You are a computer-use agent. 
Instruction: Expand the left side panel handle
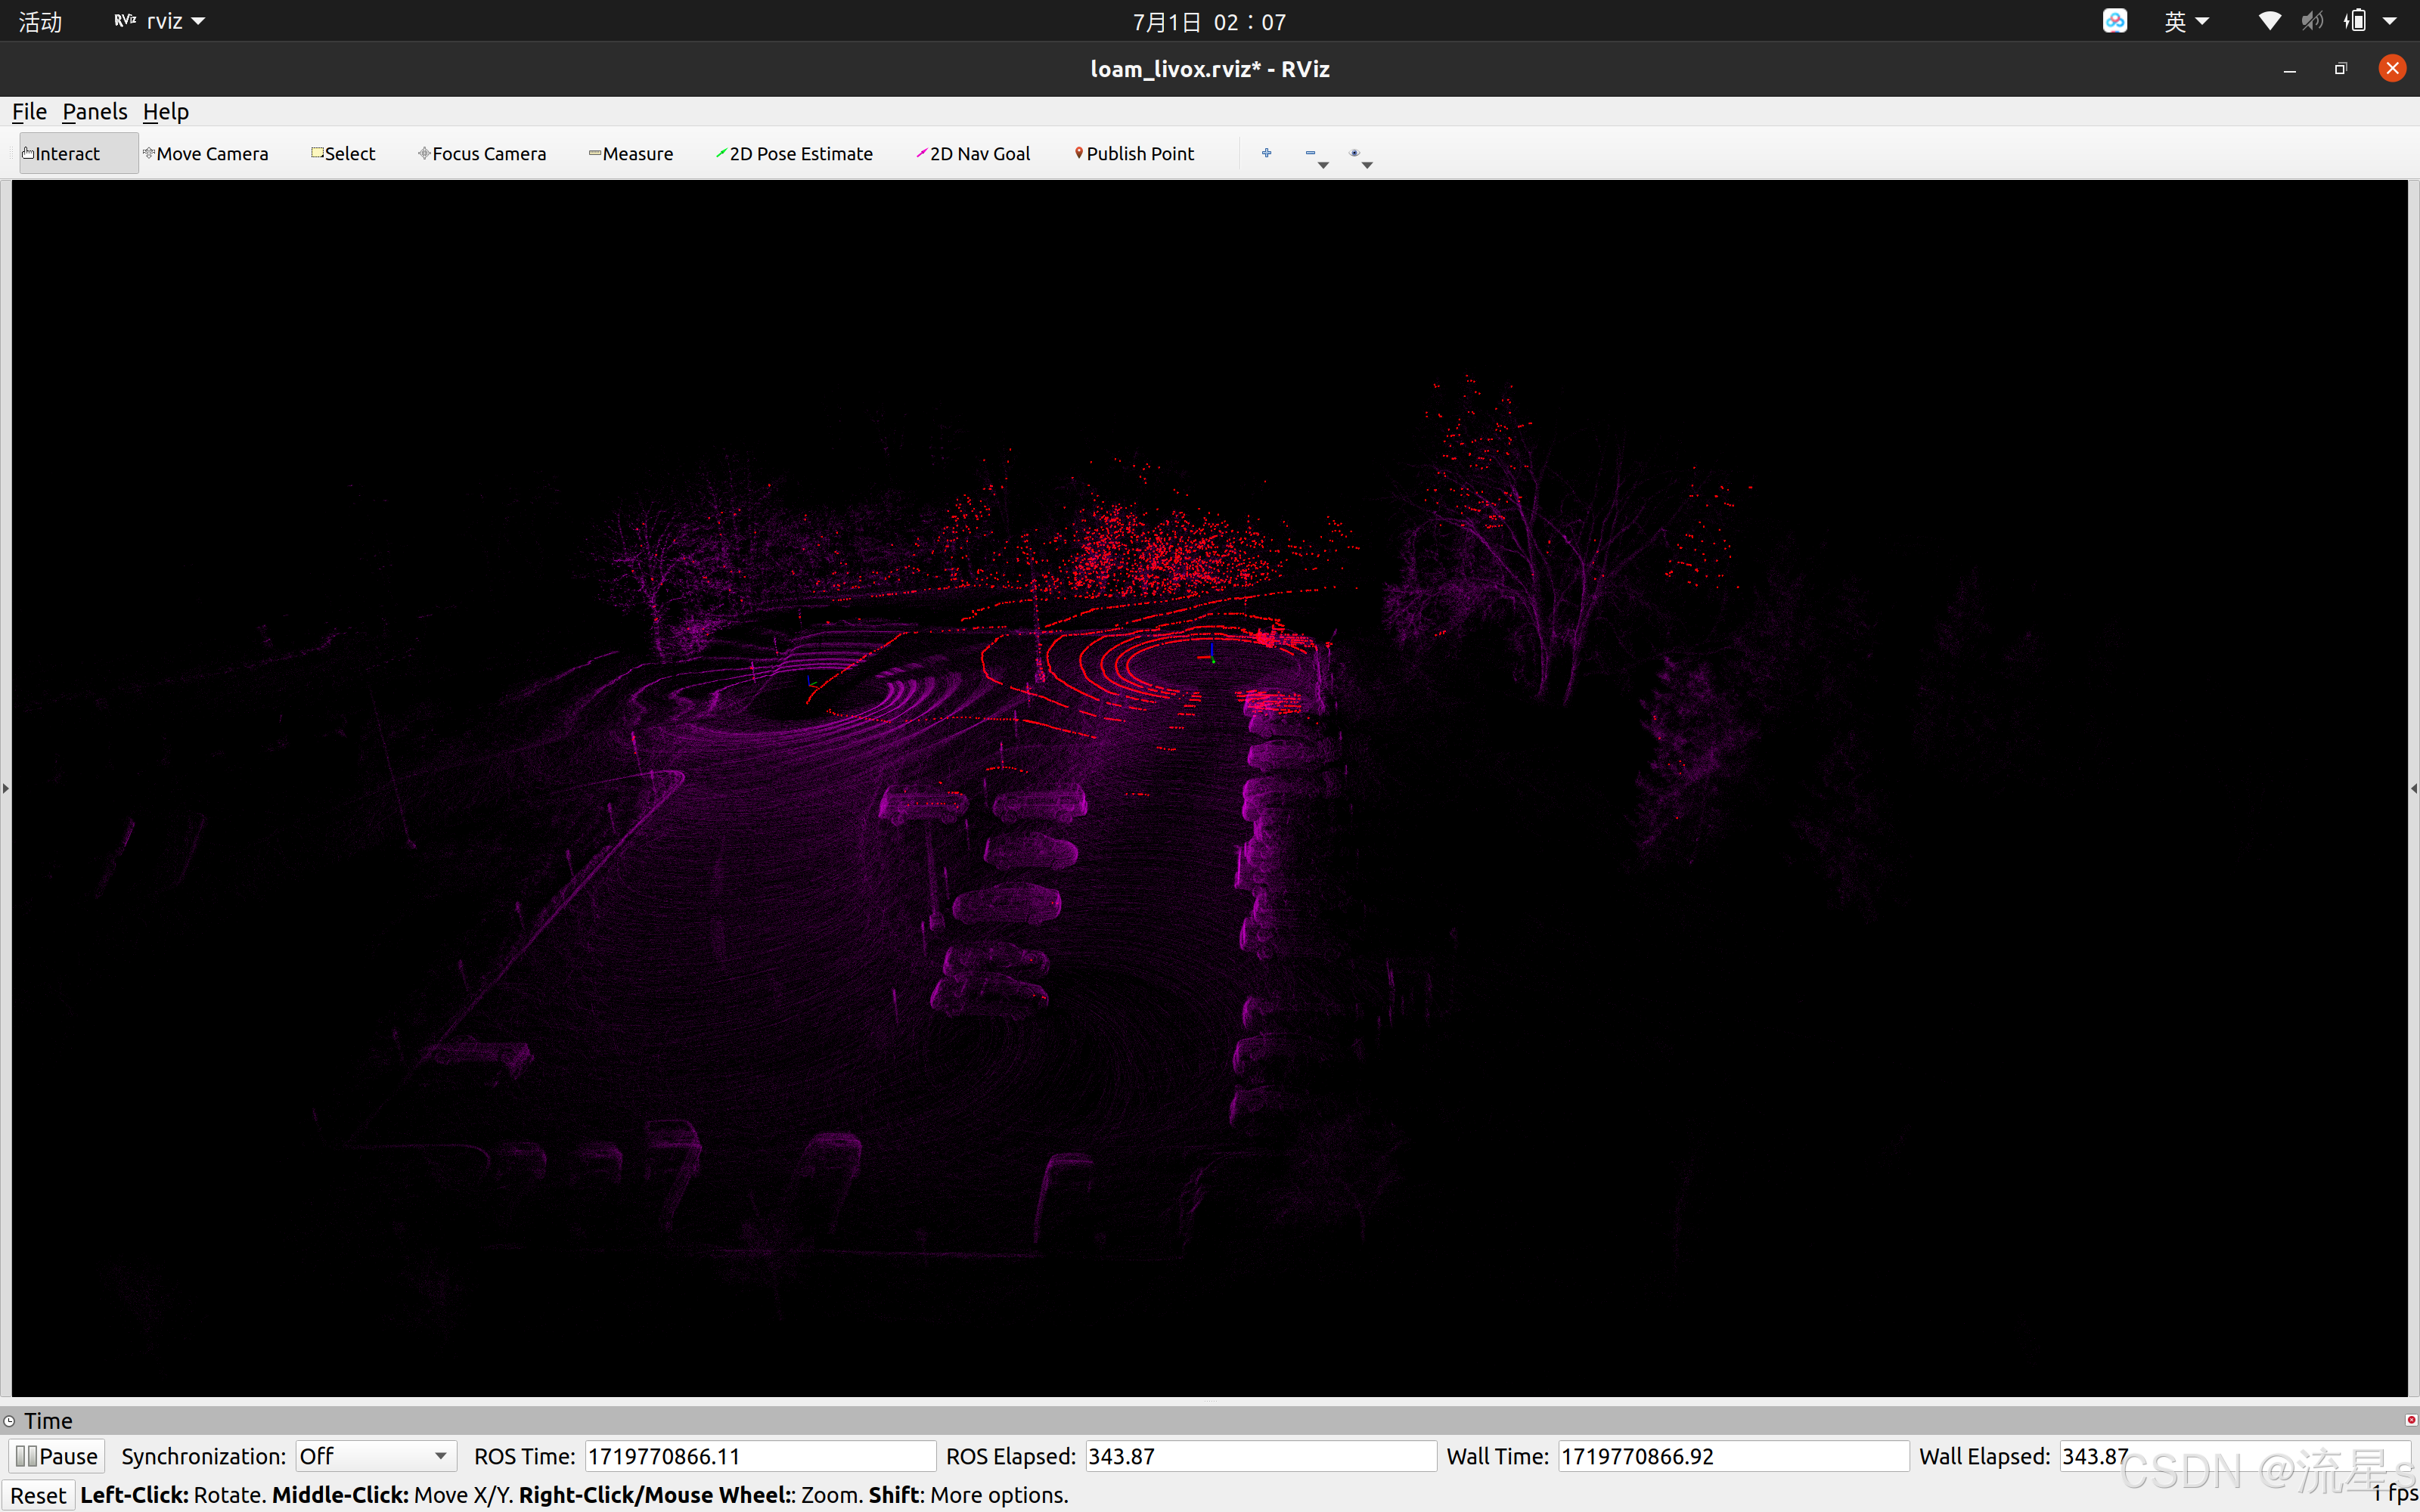(x=5, y=788)
